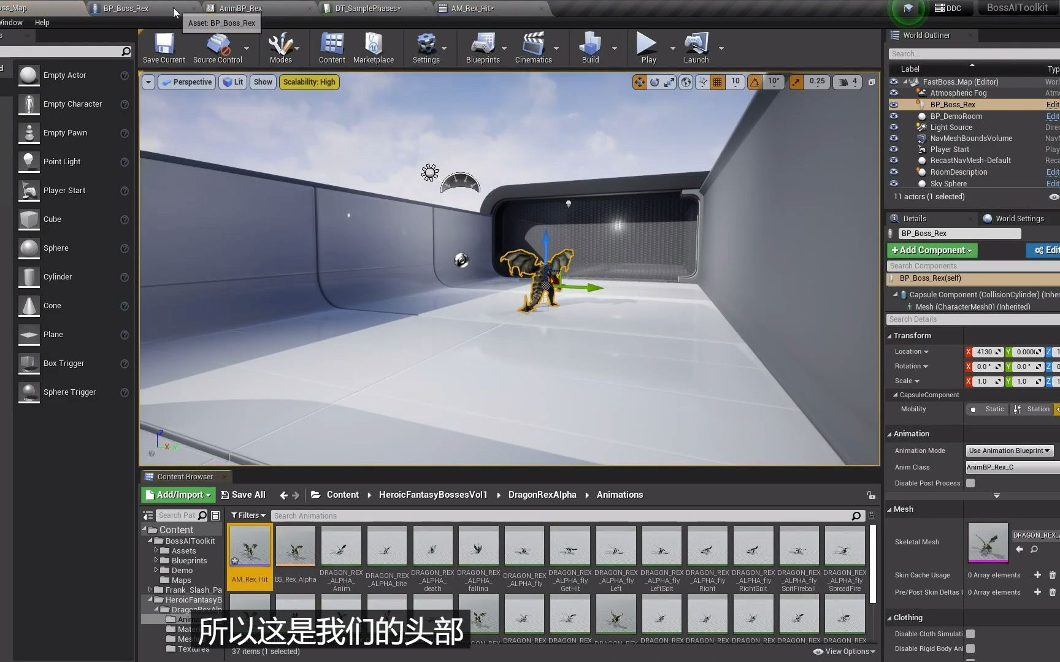Toggle world/local coordinate space icon
Screen dimensions: 1060x662
coord(686,82)
